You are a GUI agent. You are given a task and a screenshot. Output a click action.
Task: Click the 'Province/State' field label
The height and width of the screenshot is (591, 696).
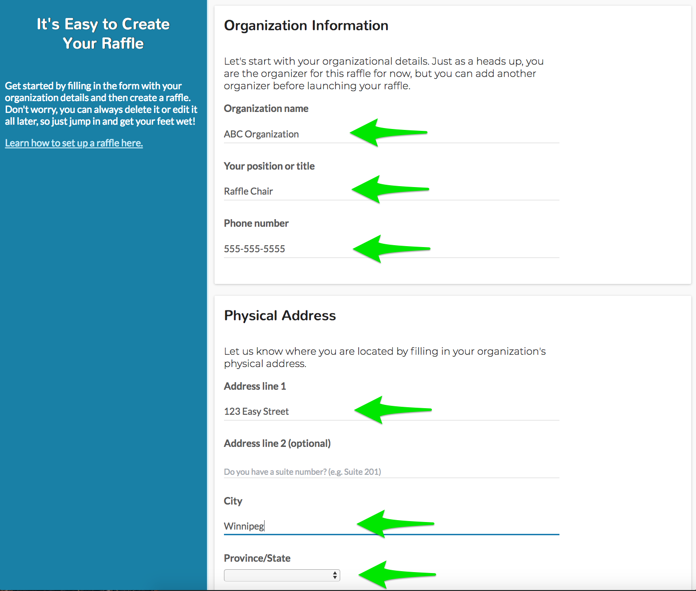tap(257, 558)
